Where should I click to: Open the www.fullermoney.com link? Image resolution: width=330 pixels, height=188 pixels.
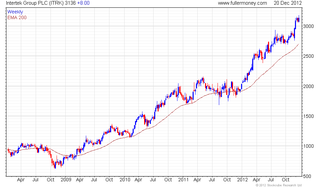[x=242, y=3]
